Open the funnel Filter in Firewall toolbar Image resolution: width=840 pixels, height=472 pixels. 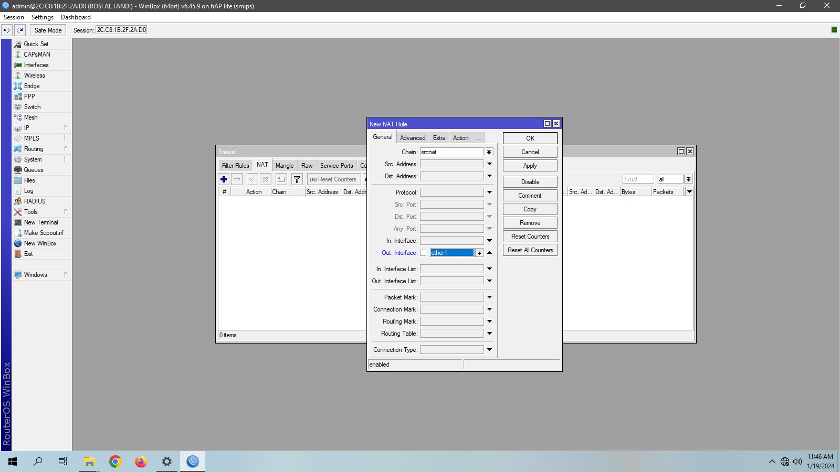coord(297,179)
